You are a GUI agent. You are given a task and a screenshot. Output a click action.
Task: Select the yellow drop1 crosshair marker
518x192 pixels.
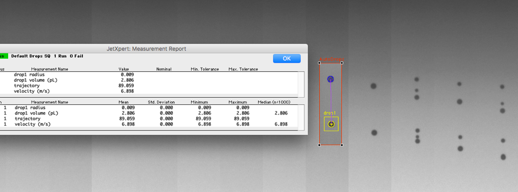point(332,124)
